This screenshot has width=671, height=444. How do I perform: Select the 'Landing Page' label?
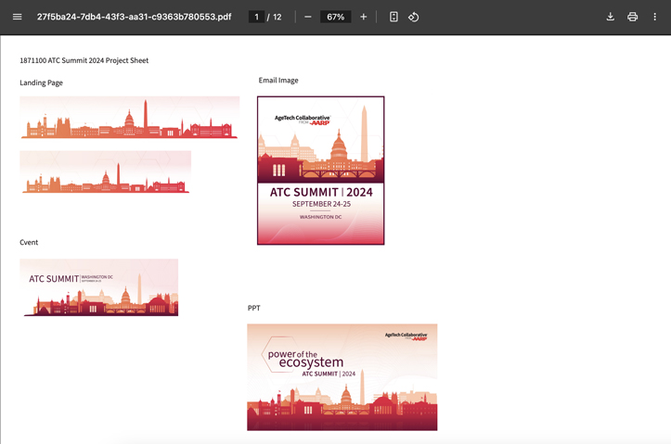[41, 82]
